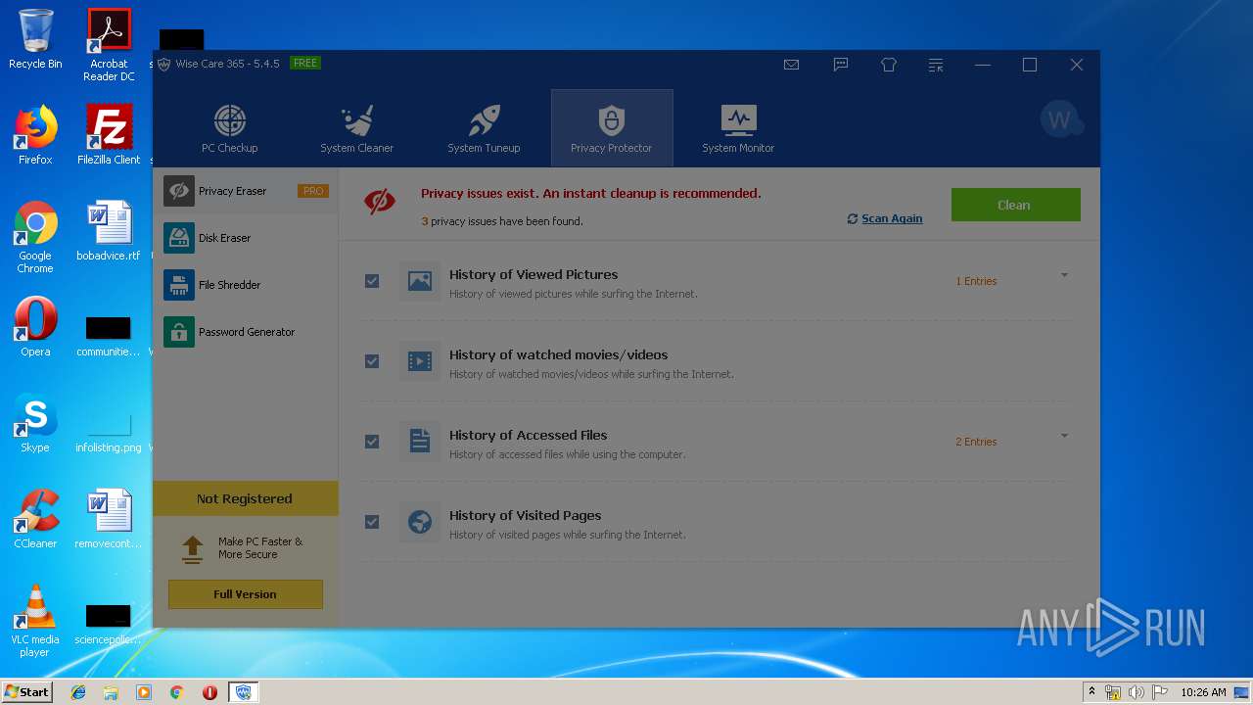Open the feedback chat icon in title bar
The height and width of the screenshot is (705, 1253).
(840, 65)
